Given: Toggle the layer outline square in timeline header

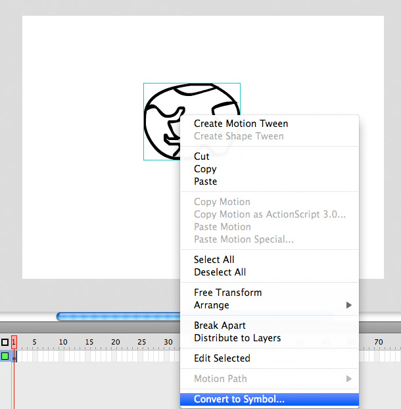Looking at the screenshot, I should point(5,342).
